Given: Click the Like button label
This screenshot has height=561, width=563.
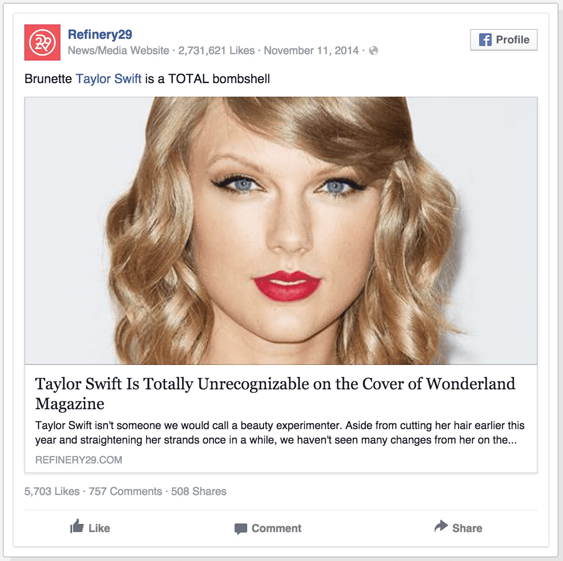Looking at the screenshot, I should [x=99, y=528].
